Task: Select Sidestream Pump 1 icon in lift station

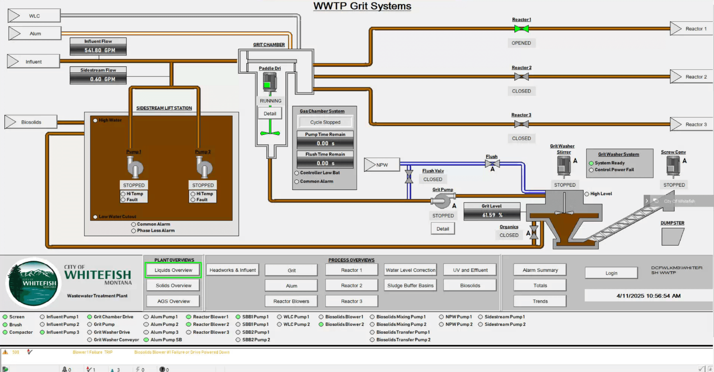Action: point(134,167)
